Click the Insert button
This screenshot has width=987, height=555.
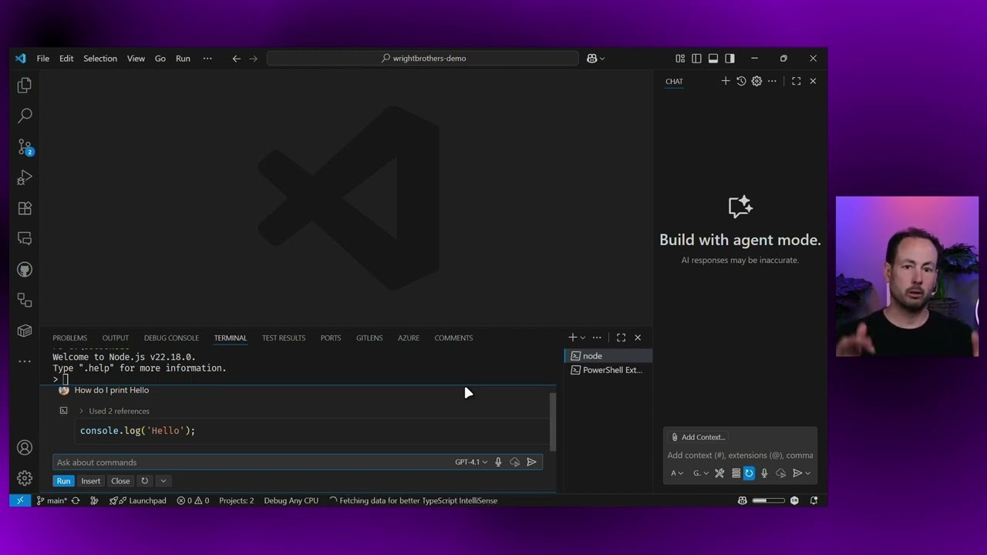point(91,481)
